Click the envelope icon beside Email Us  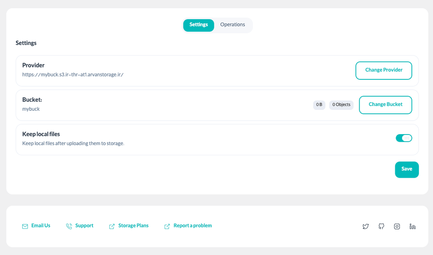pyautogui.click(x=25, y=226)
